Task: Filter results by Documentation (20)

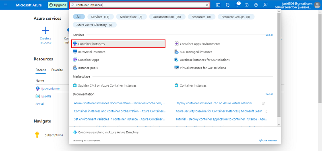Action: pos(167,17)
